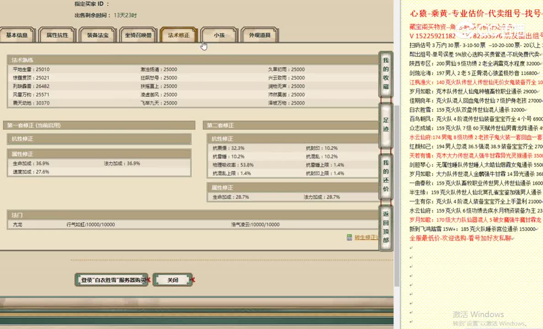Click the 红颜知己 listing line in document
Screen dimensions: 543x329
476,146
